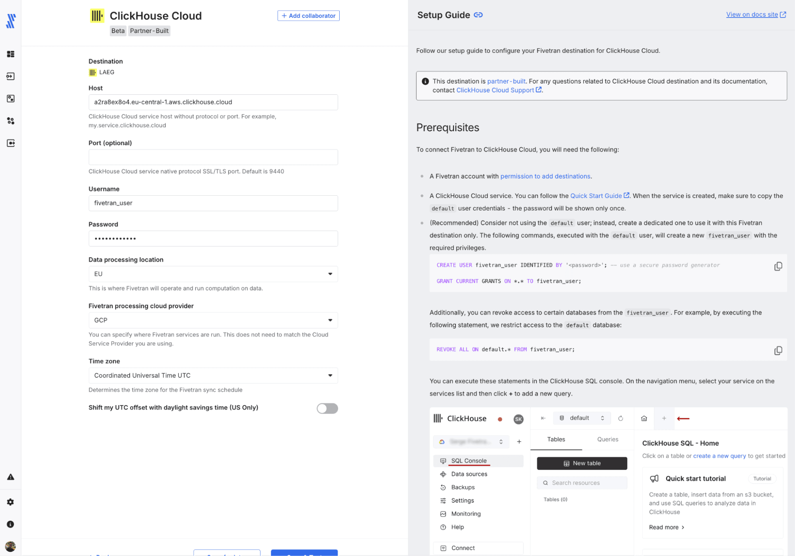
Task: Copy the Setup Guide anchor link icon
Action: pos(478,15)
